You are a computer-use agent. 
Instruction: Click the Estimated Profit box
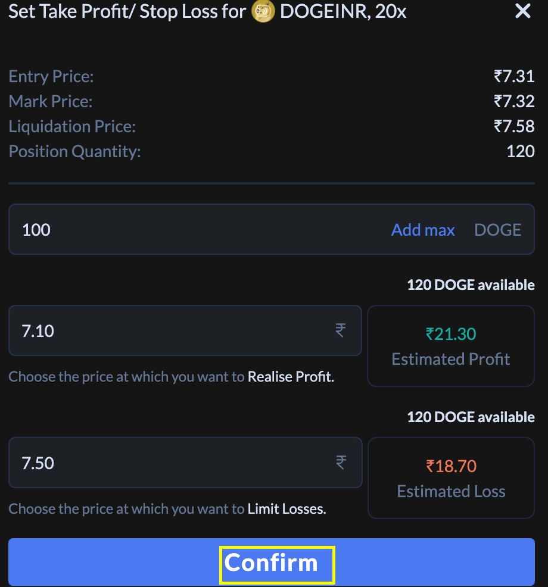(x=451, y=346)
